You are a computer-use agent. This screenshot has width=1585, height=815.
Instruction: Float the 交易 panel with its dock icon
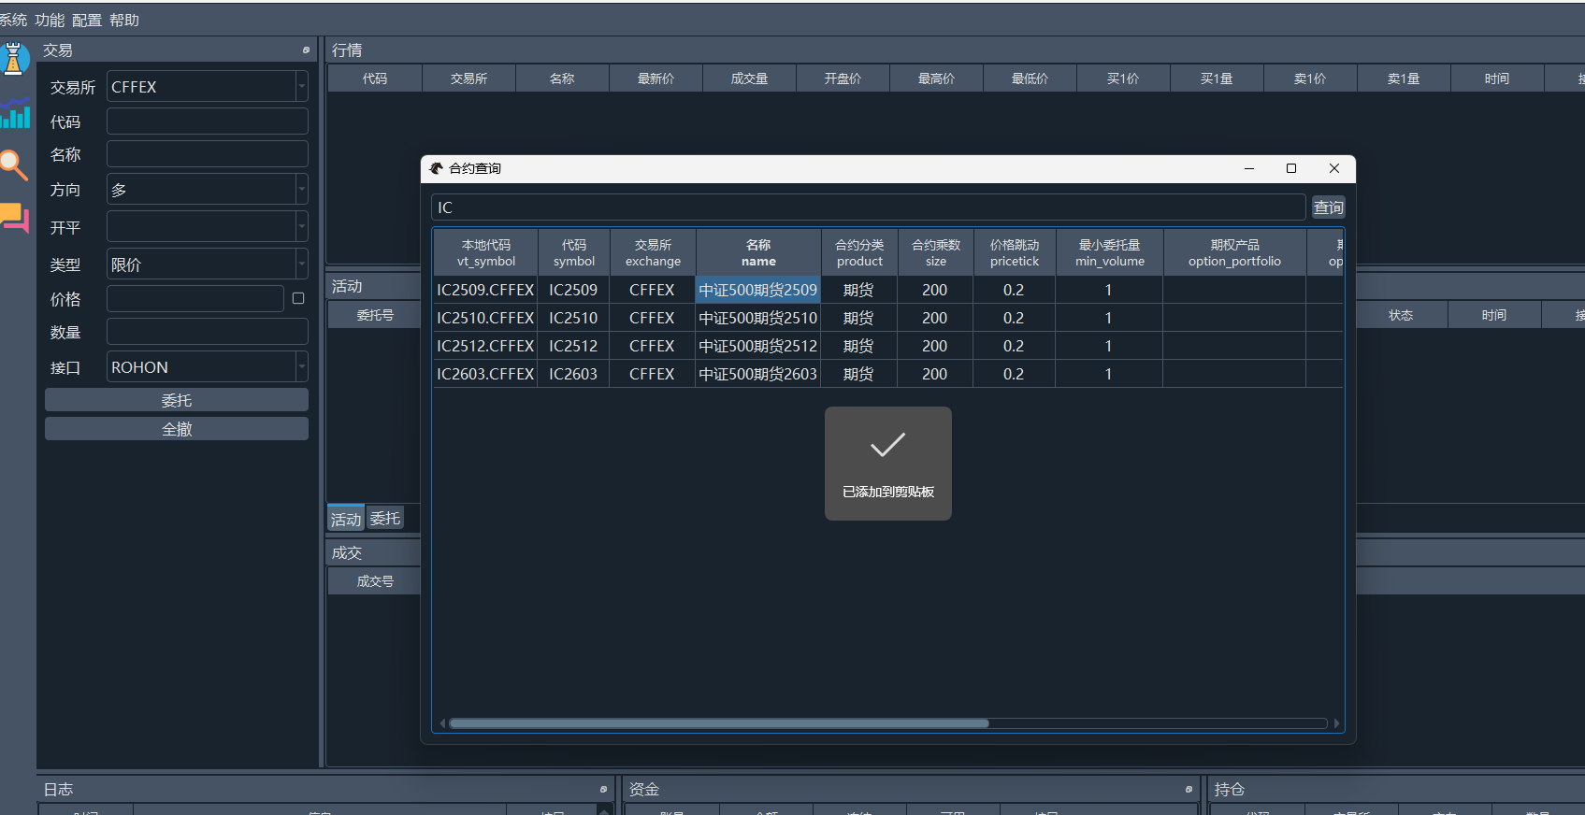(306, 50)
